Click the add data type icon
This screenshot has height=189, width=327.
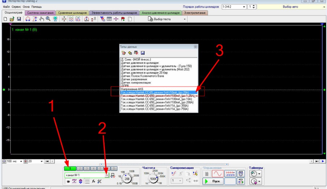coord(130,53)
